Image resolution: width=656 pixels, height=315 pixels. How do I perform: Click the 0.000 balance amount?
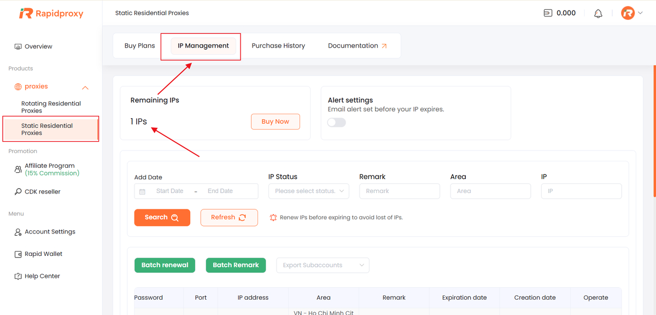pos(566,13)
